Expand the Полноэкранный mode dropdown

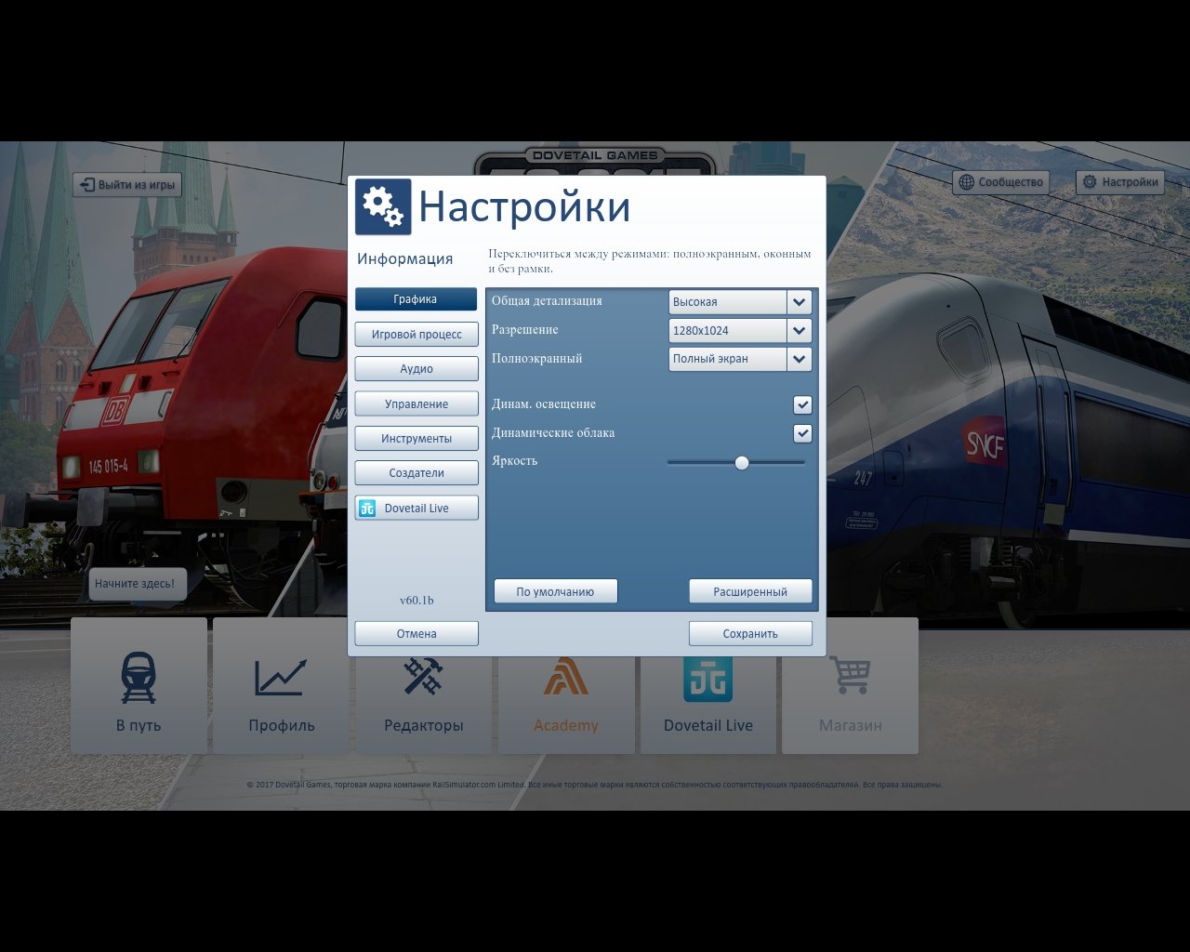tap(799, 359)
